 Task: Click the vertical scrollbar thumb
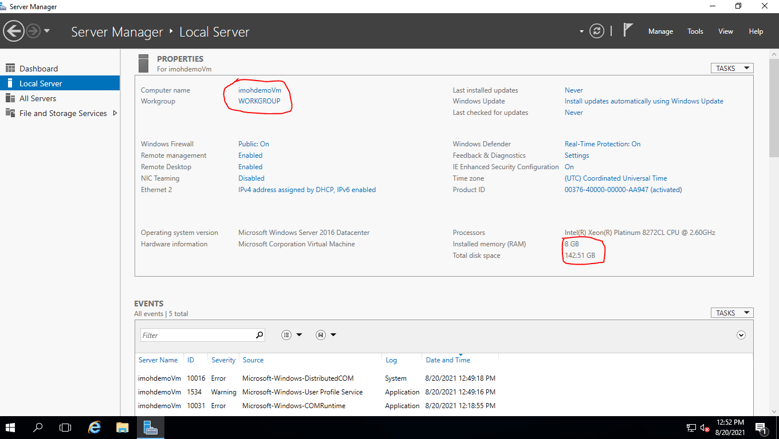(x=774, y=107)
